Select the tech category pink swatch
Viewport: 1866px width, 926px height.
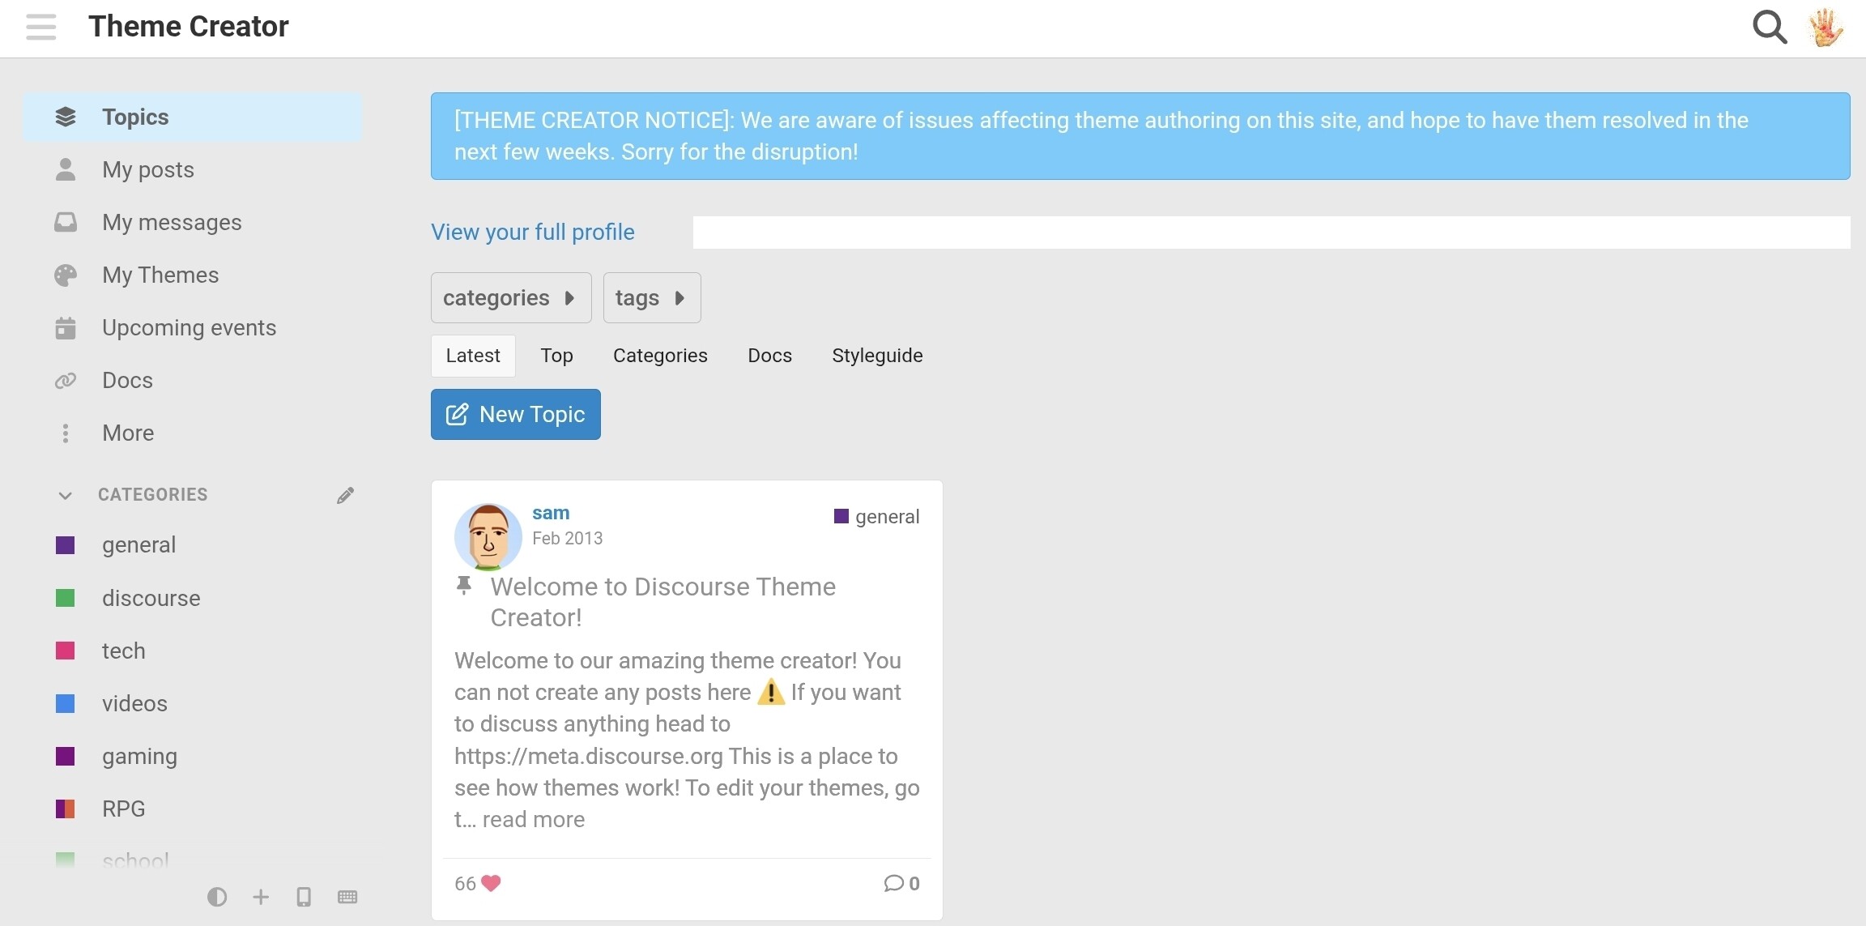[66, 651]
